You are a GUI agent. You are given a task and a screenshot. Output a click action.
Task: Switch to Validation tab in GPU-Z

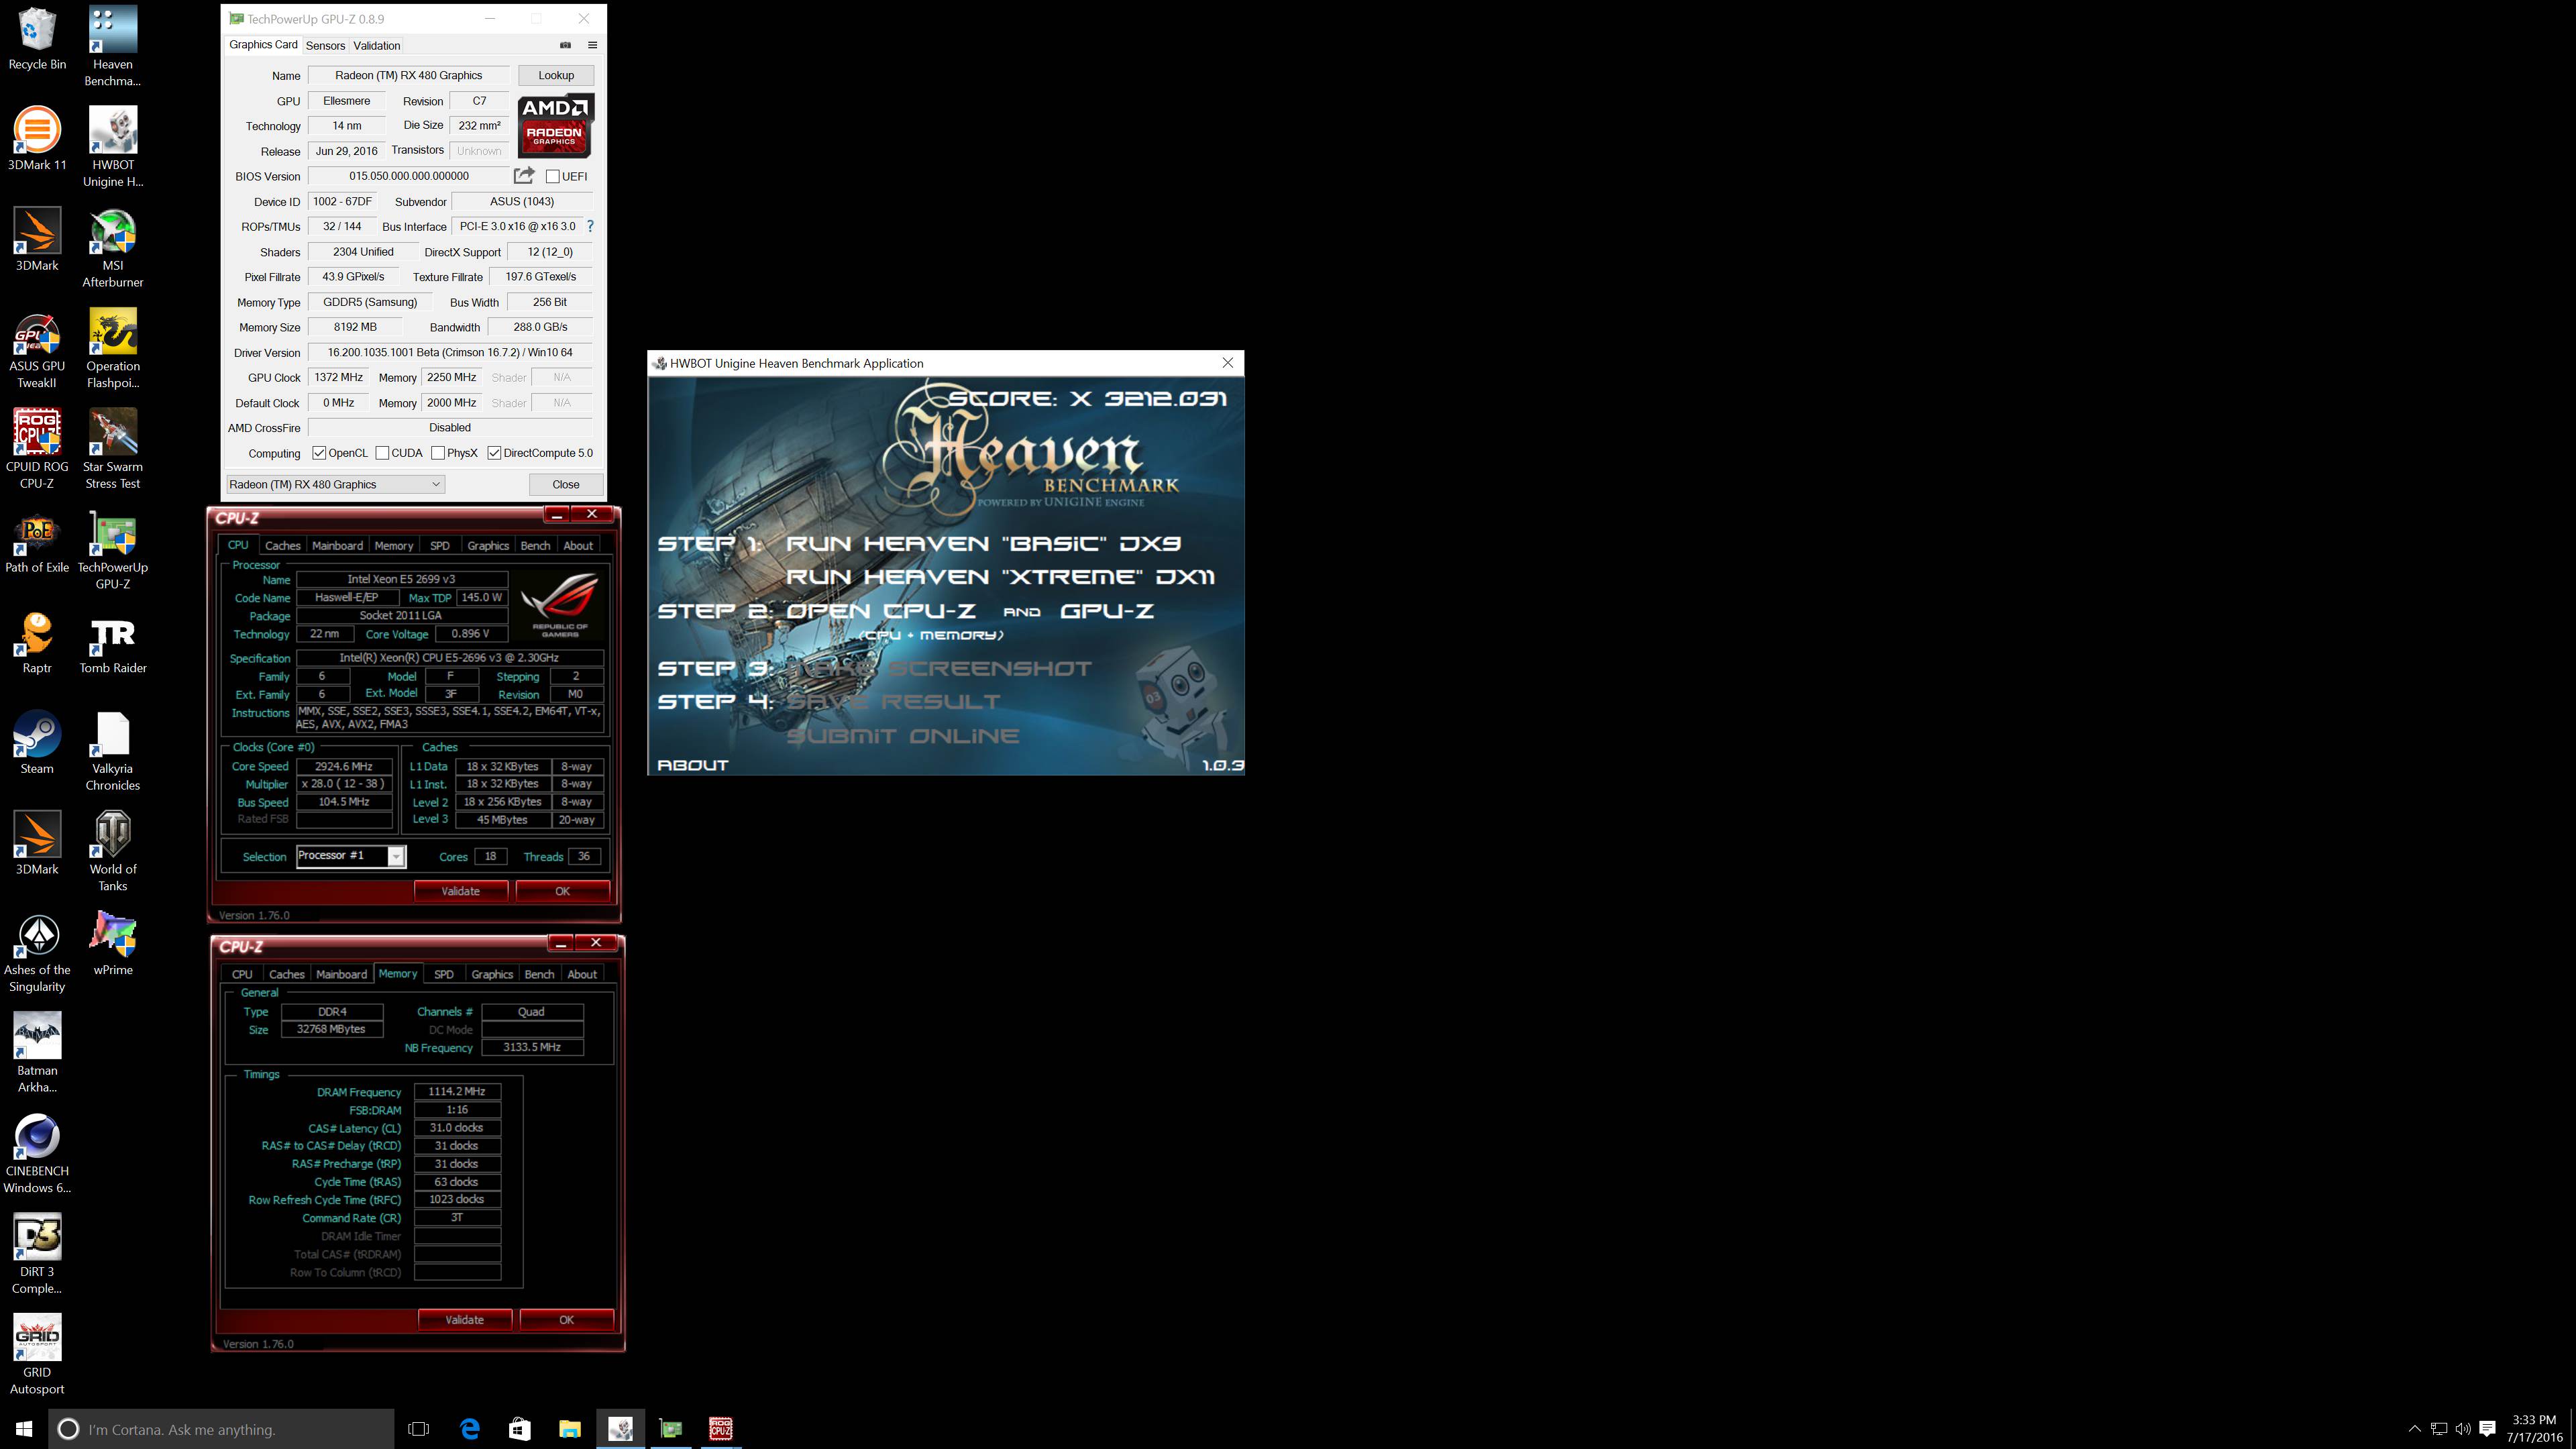377,46
